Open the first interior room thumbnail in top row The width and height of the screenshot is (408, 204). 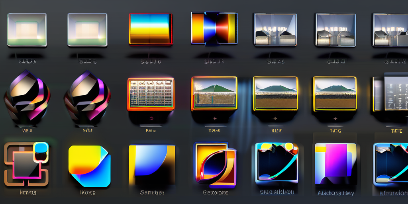coord(275,30)
